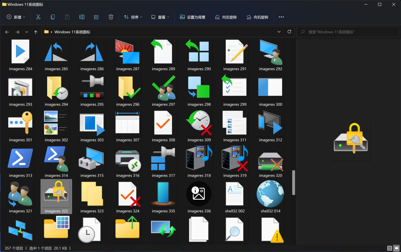This screenshot has width=401, height=252.
Task: Select imageres 320 drive orange X icon
Action: pos(271,161)
